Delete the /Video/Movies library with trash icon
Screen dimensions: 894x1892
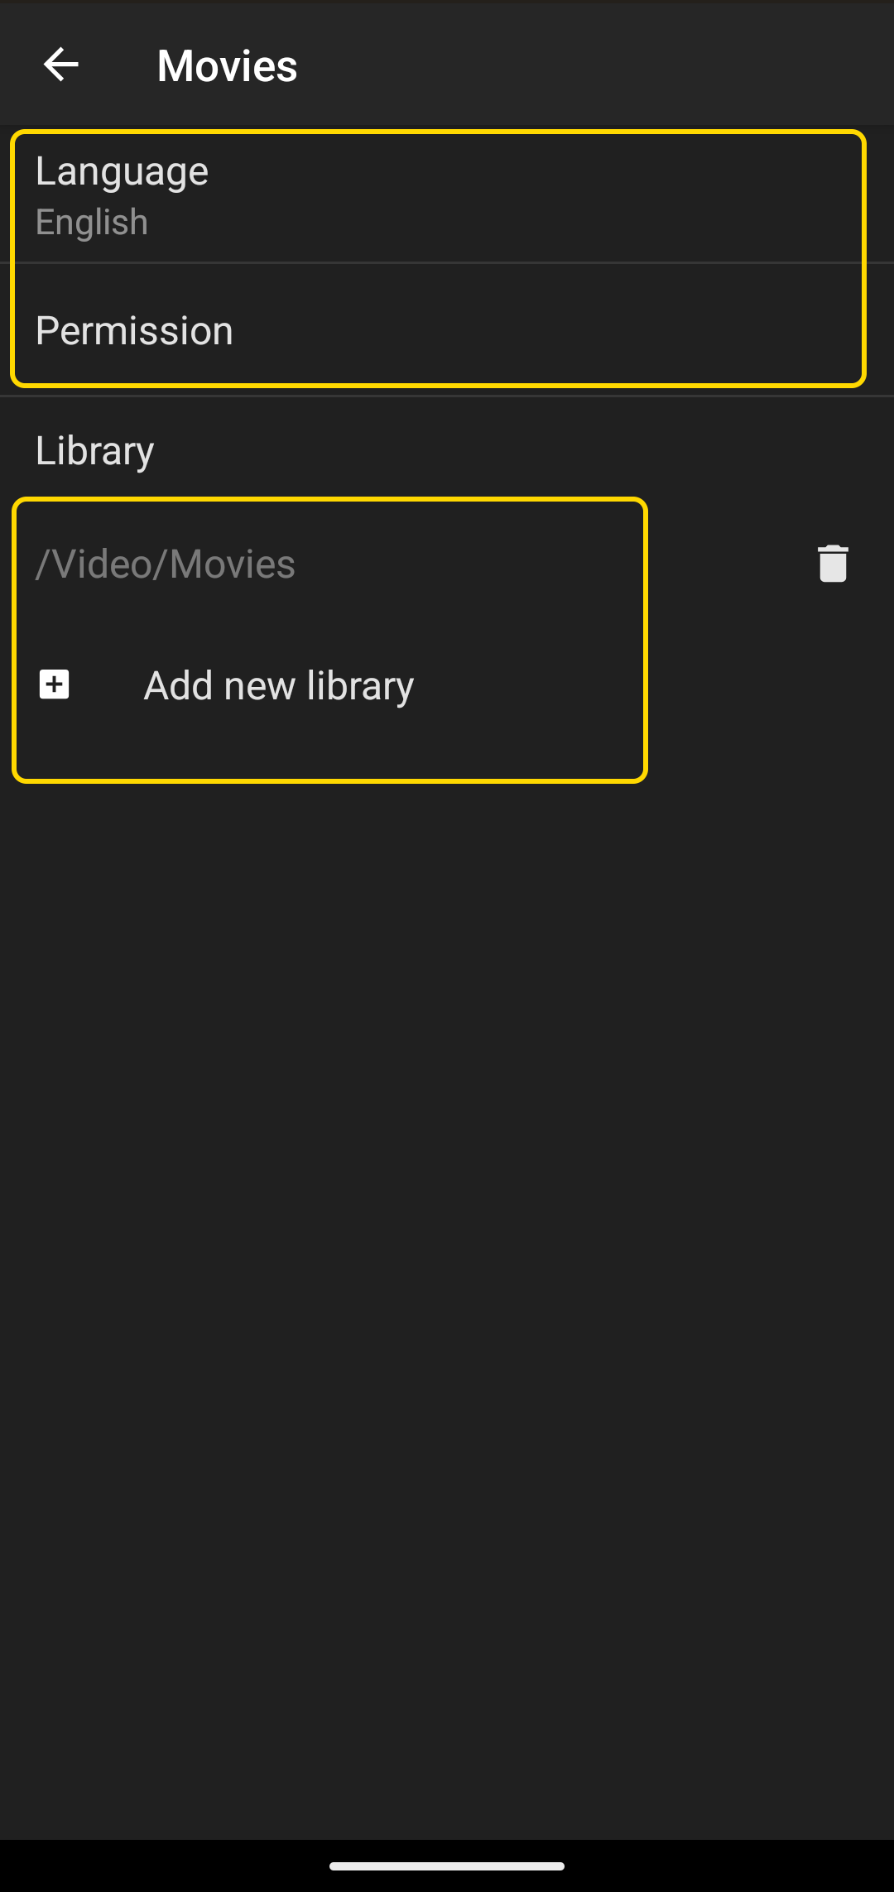(833, 564)
